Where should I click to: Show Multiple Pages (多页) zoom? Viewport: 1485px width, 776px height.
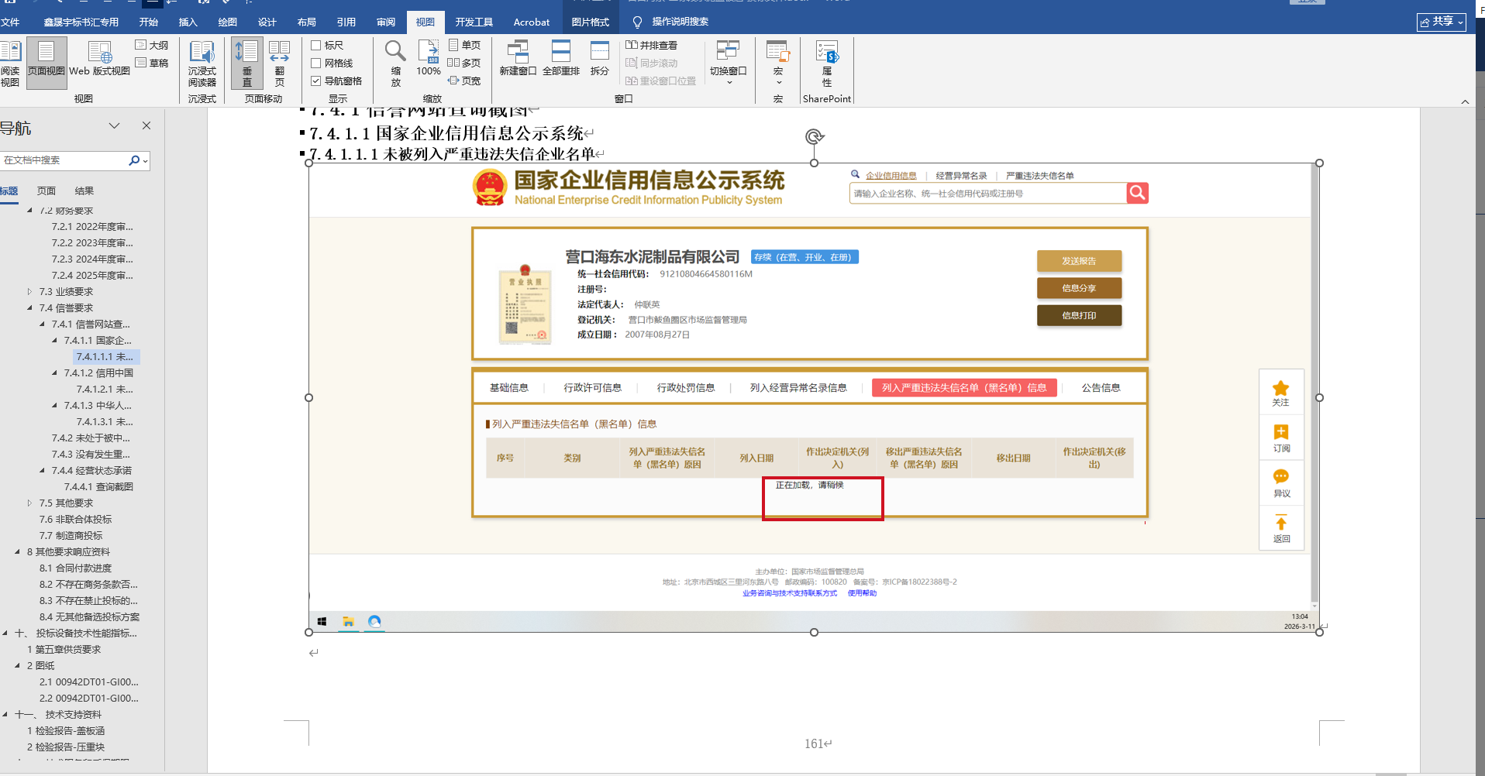[x=465, y=64]
